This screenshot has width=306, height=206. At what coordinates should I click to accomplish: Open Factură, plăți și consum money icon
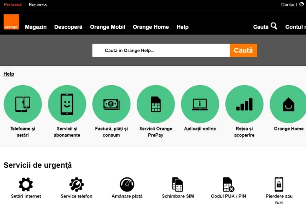point(111,104)
